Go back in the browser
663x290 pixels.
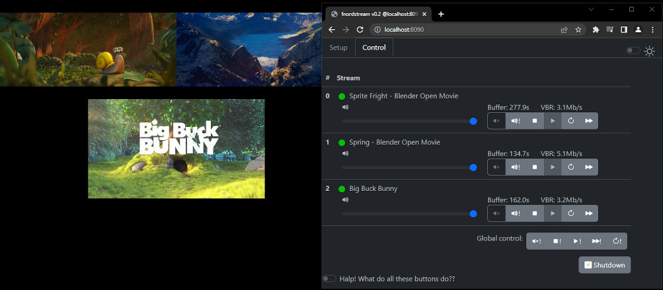coord(332,30)
